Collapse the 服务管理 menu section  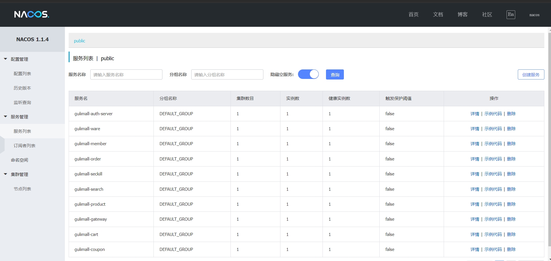(5, 117)
